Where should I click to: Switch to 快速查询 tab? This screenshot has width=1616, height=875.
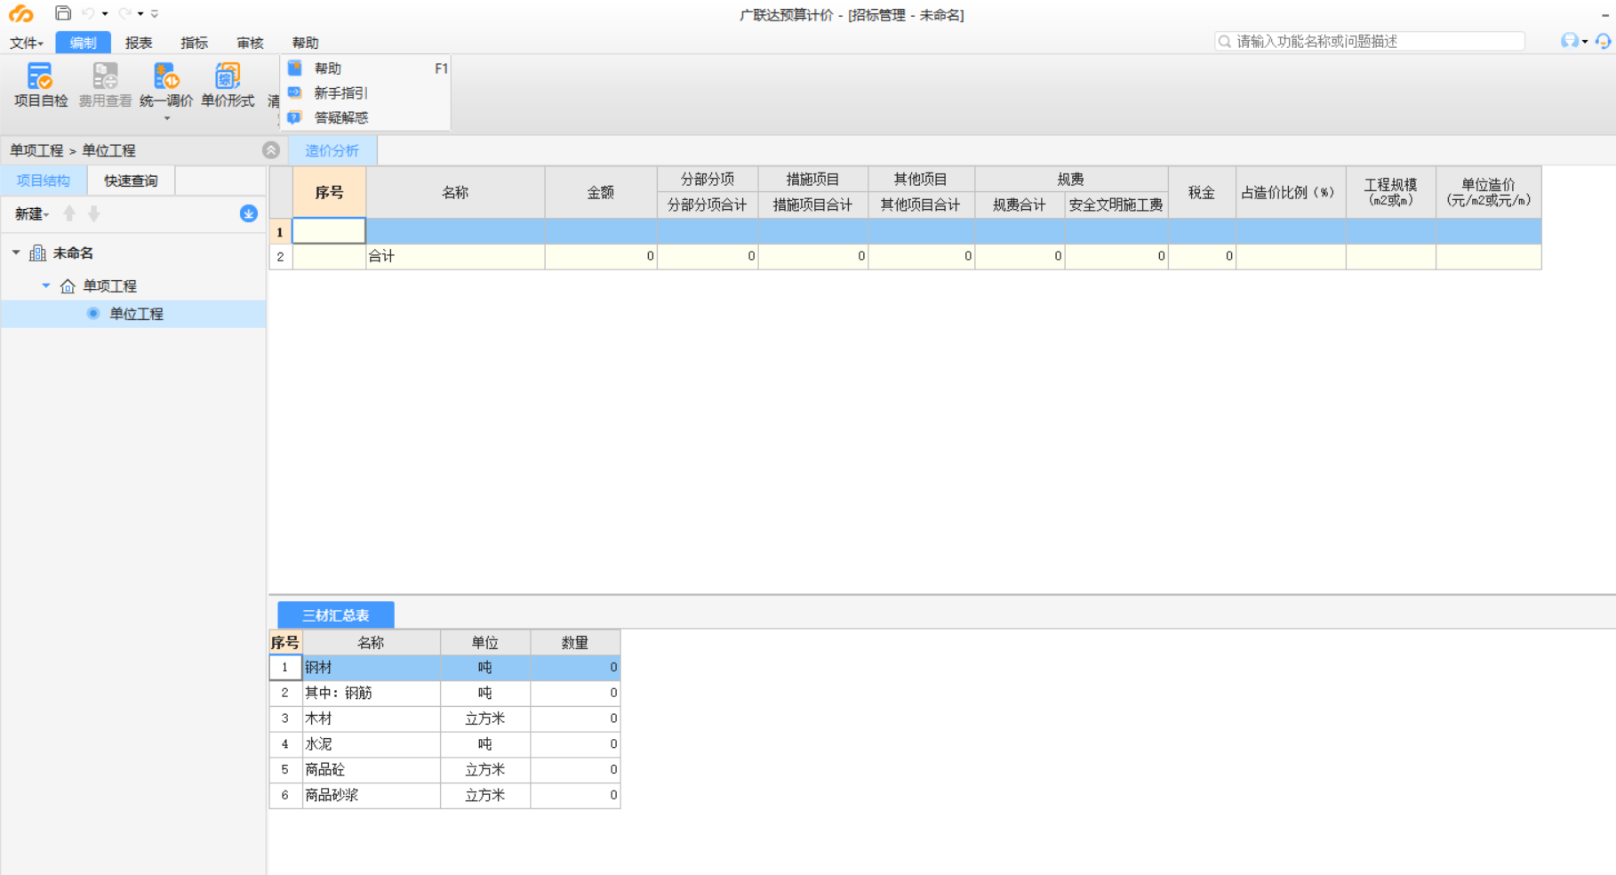pos(131,181)
